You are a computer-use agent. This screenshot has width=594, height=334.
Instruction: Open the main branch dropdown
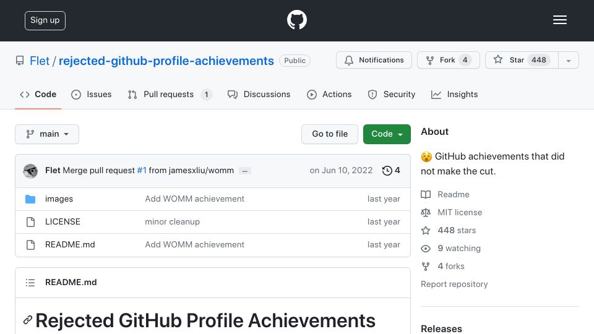point(47,134)
